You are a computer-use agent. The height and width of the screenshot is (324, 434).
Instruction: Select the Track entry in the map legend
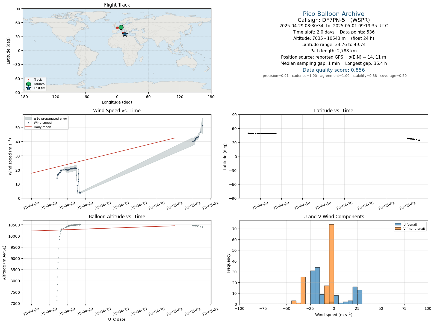pyautogui.click(x=34, y=80)
